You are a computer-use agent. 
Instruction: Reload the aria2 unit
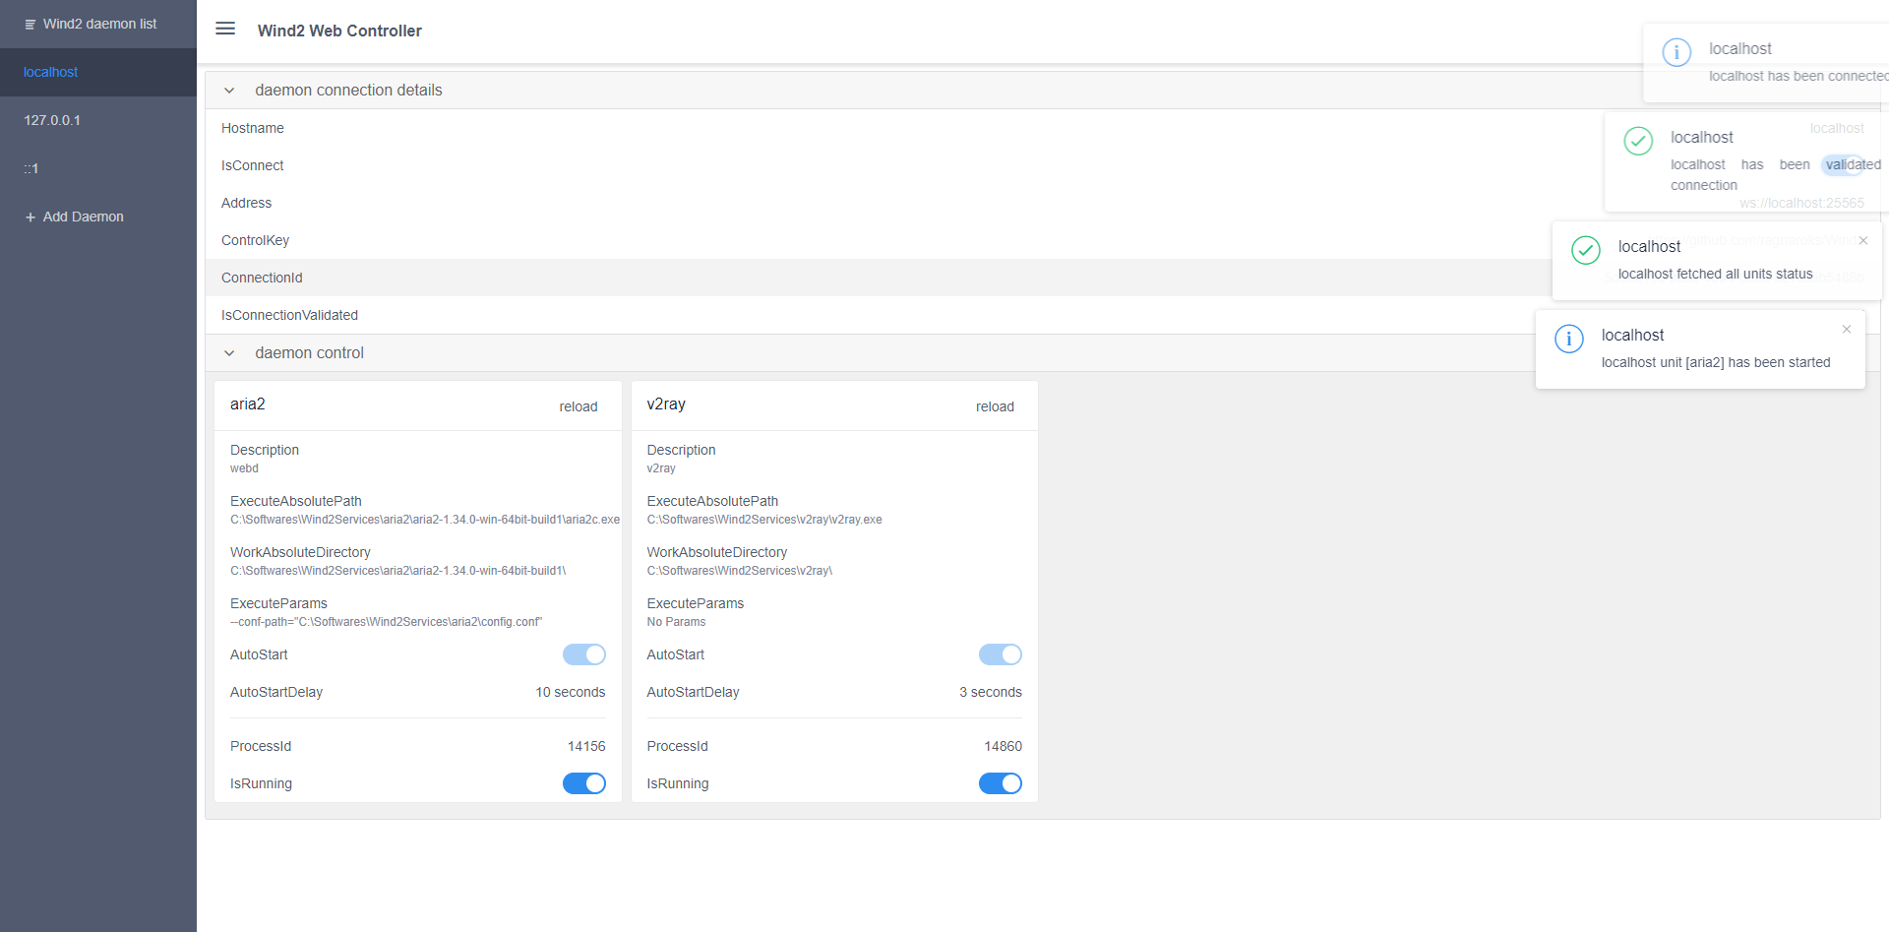click(579, 406)
